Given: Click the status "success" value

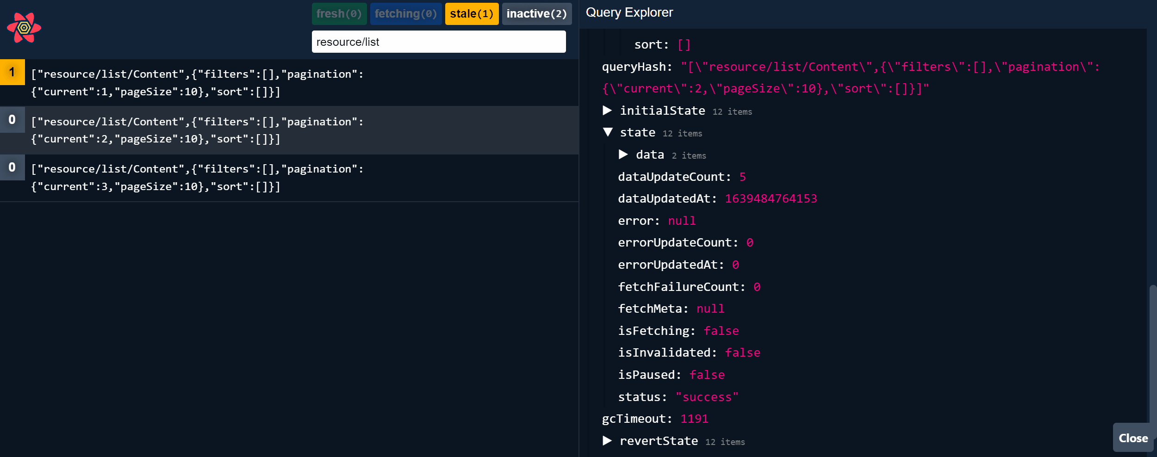Looking at the screenshot, I should coord(707,397).
